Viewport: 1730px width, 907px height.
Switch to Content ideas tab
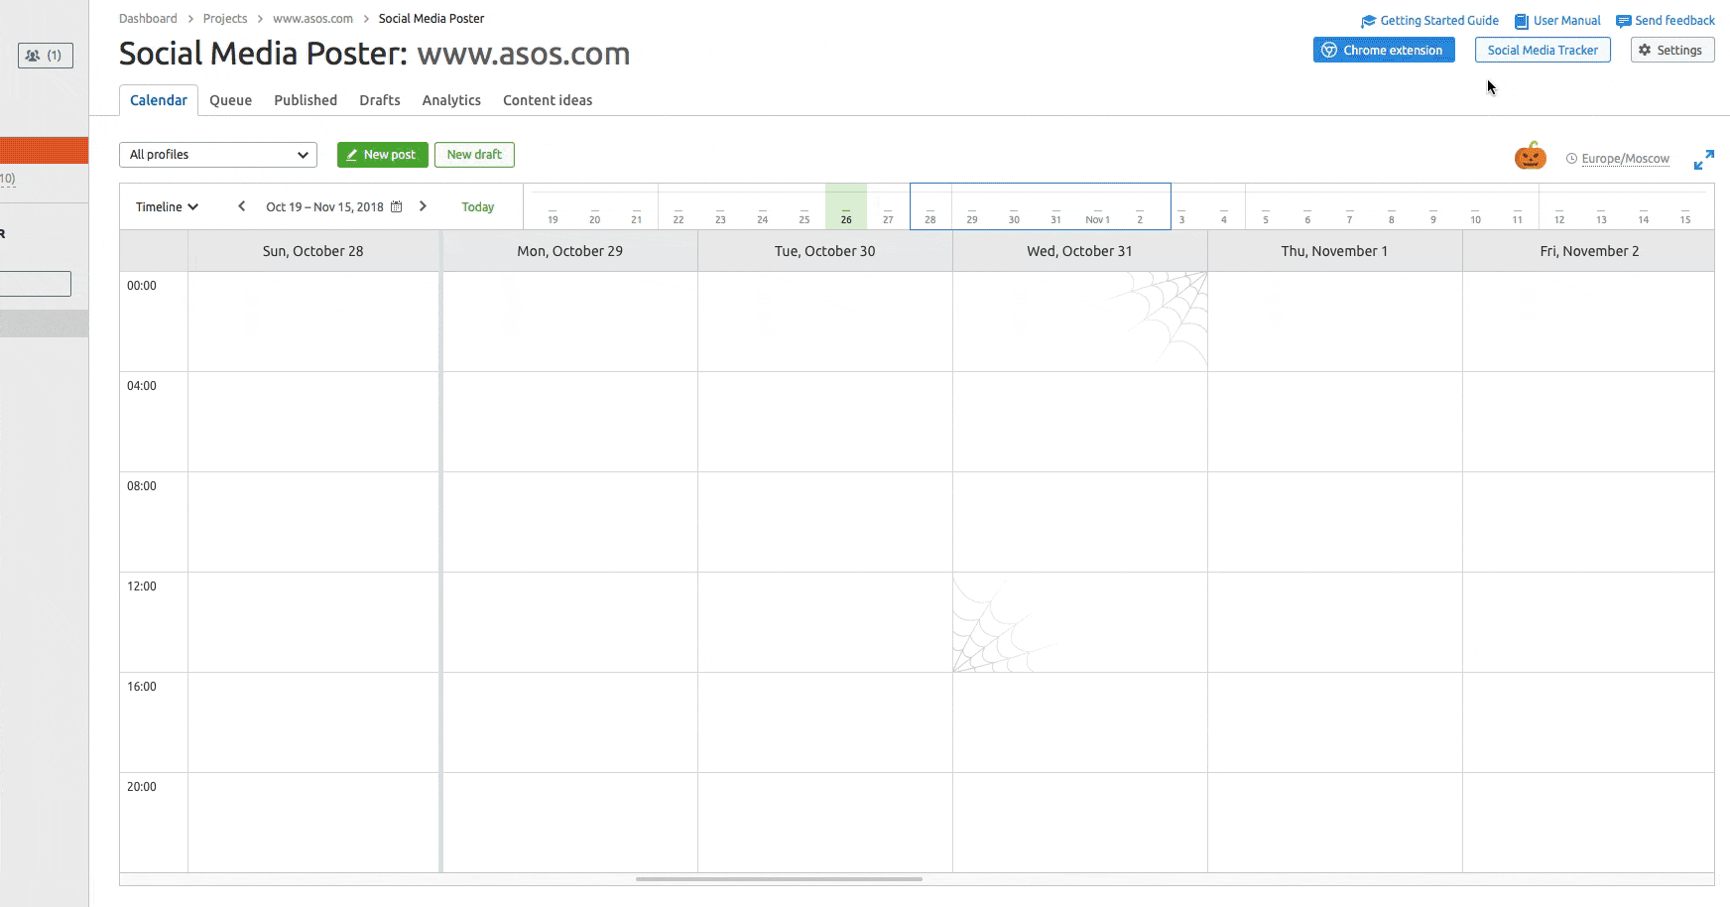click(547, 100)
